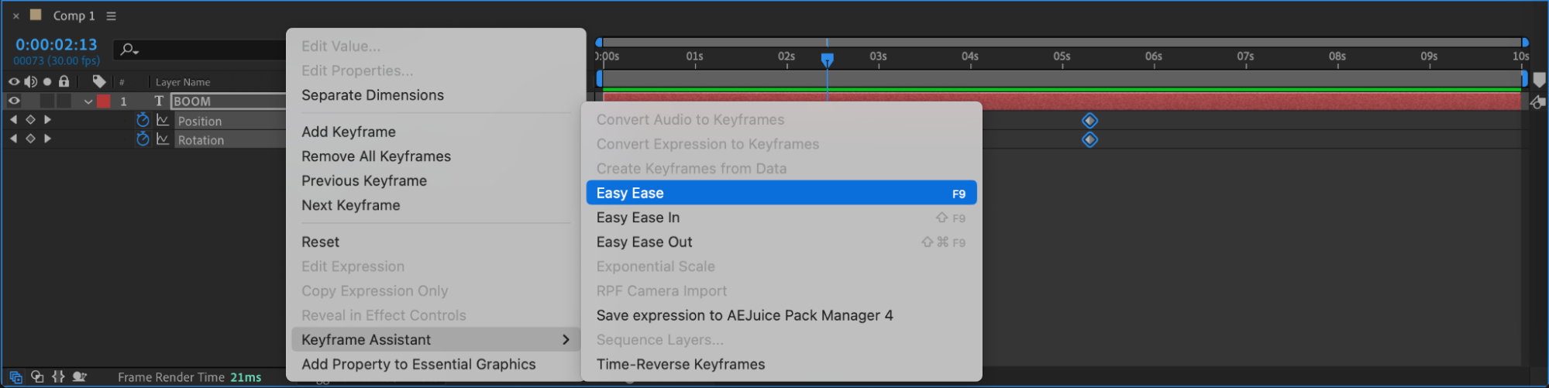The width and height of the screenshot is (1549, 388).
Task: Collapse the BOOM layer properties
Action: click(x=88, y=101)
